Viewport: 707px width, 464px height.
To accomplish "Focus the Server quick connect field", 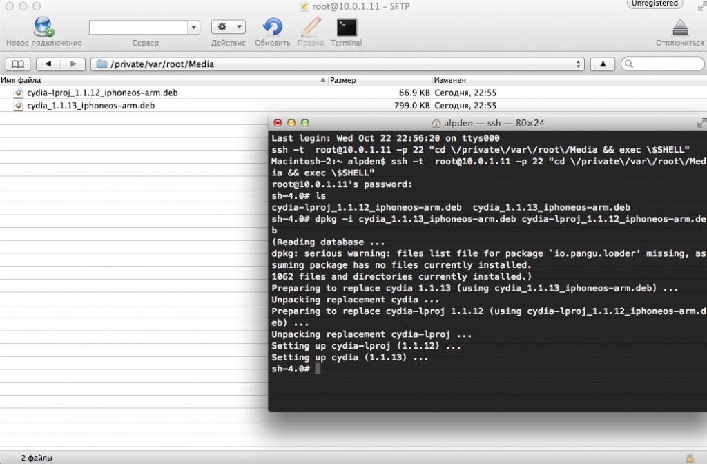I will coord(138,28).
